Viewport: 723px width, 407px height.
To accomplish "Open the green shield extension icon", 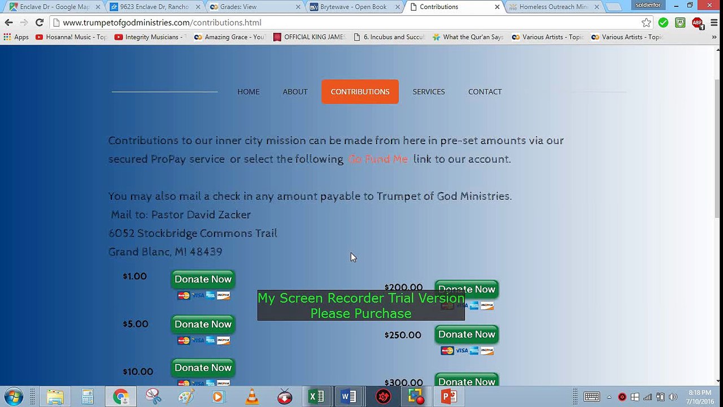I will 681,23.
